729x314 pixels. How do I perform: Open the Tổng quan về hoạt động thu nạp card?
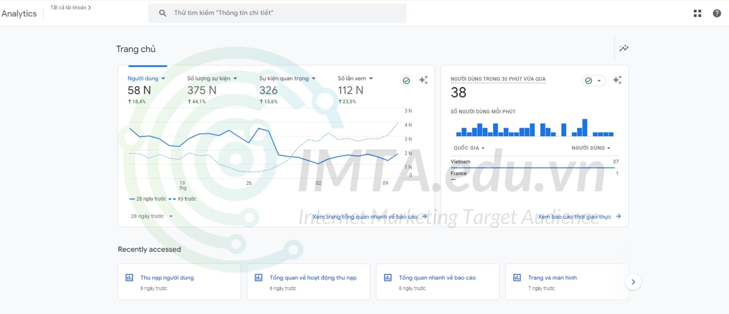tap(308, 282)
